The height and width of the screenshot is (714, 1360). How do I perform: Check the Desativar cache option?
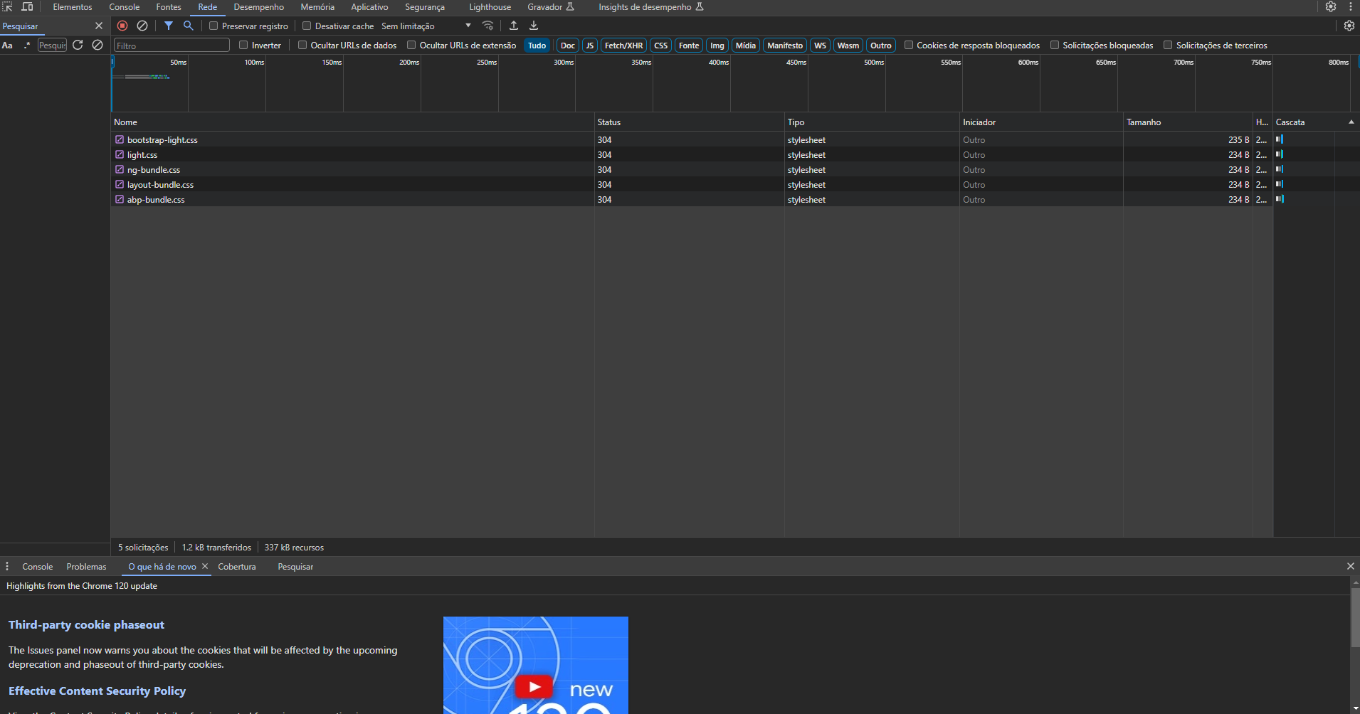tap(307, 26)
